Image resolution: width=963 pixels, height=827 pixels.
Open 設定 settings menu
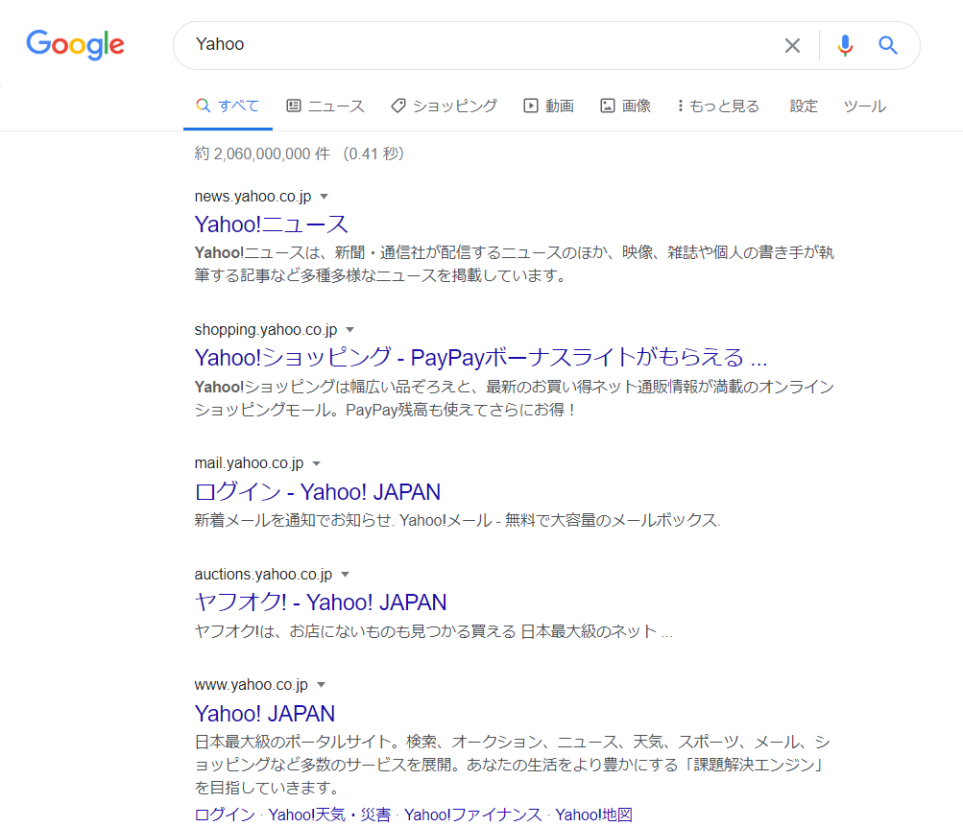point(804,106)
